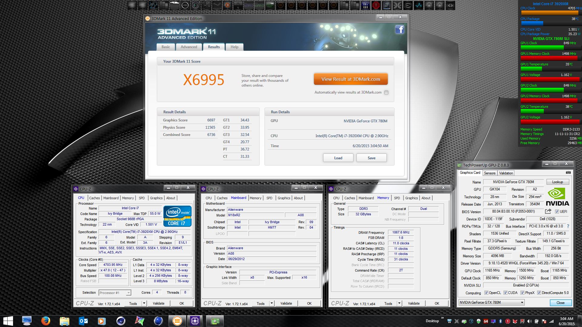Click the Close button in GPU-Z
This screenshot has height=327, width=582.
point(560,303)
